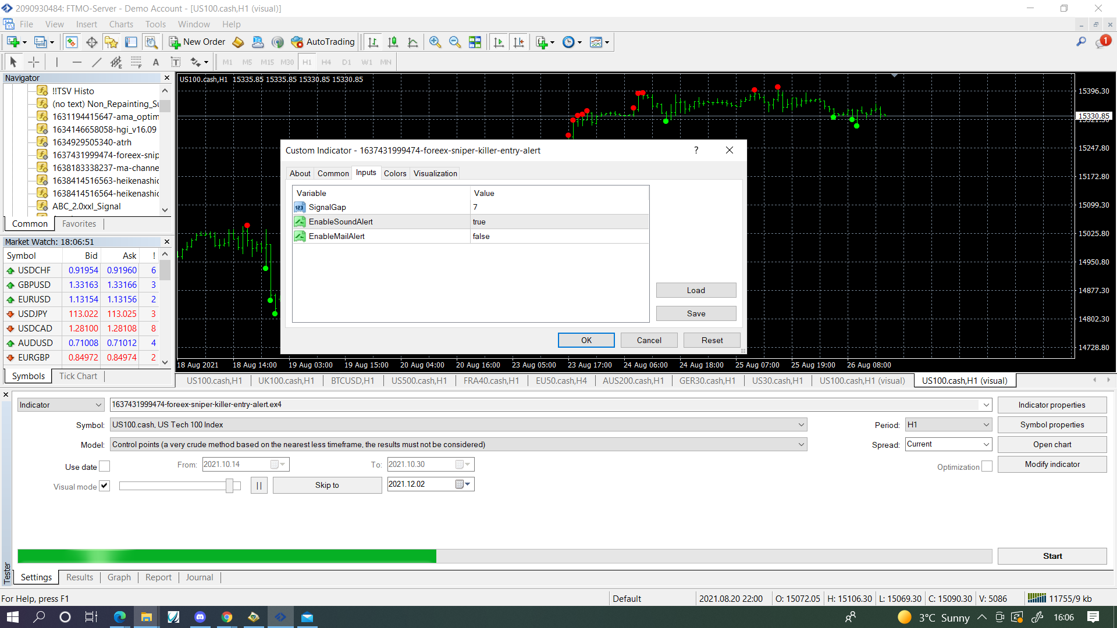Open the Indicator type dropdown

61,405
